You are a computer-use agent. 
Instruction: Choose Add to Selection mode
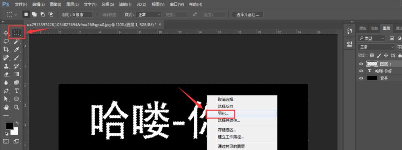coord(34,14)
